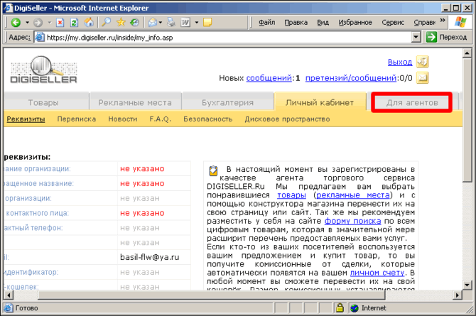
Task: Click the Выход logout link
Action: coord(400,62)
